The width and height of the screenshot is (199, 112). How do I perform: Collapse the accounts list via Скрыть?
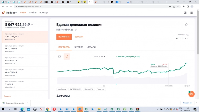point(7,96)
